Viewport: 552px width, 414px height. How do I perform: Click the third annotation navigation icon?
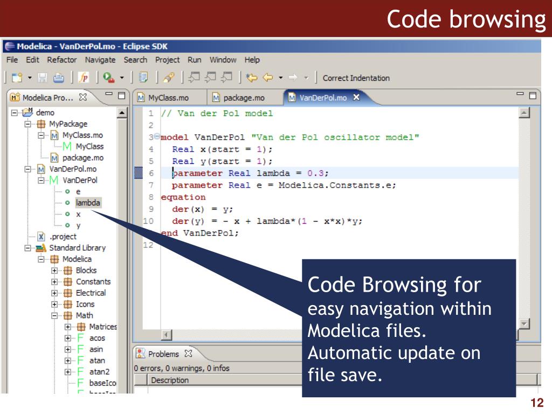coord(226,77)
